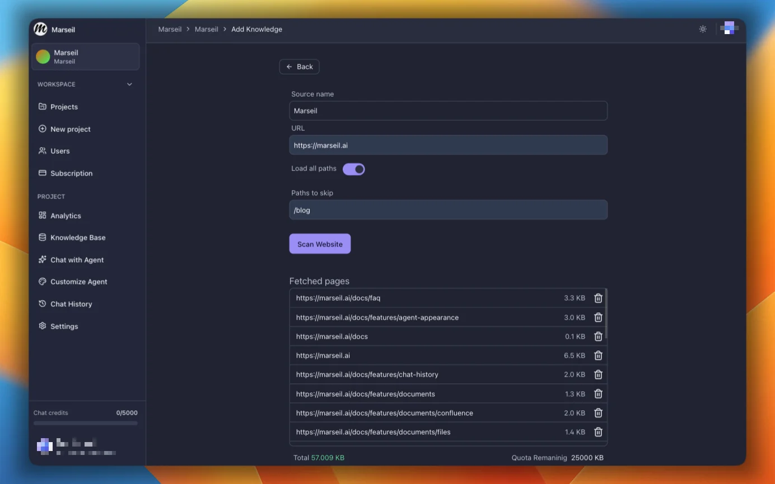
Task: Select the https://marseil.ai/docs/faq row text
Action: pyautogui.click(x=338, y=298)
